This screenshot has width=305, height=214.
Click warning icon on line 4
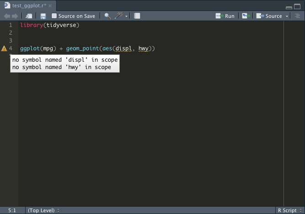[4, 48]
